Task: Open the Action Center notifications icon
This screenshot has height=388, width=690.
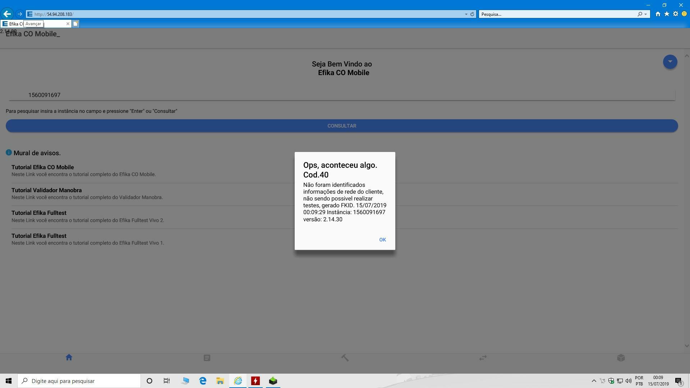Action: (x=678, y=381)
